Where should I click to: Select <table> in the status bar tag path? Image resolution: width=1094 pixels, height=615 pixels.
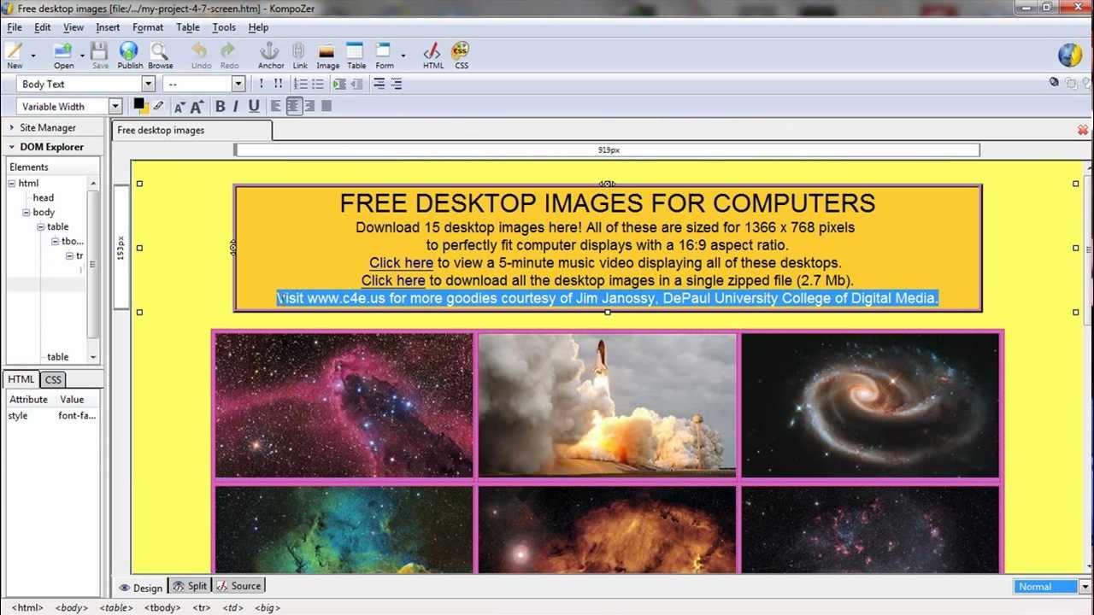tap(116, 608)
